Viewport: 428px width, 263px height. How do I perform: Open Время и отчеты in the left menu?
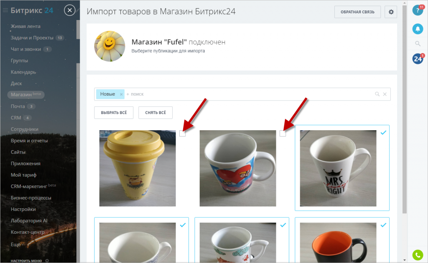click(x=29, y=141)
